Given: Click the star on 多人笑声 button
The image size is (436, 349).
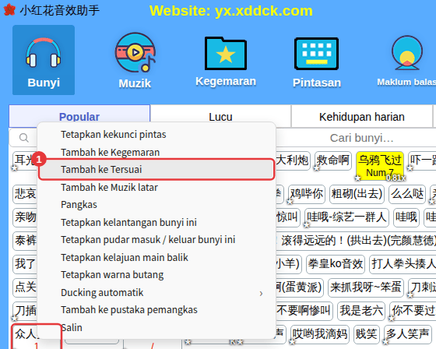Looking at the screenshot, I should pos(385,341).
